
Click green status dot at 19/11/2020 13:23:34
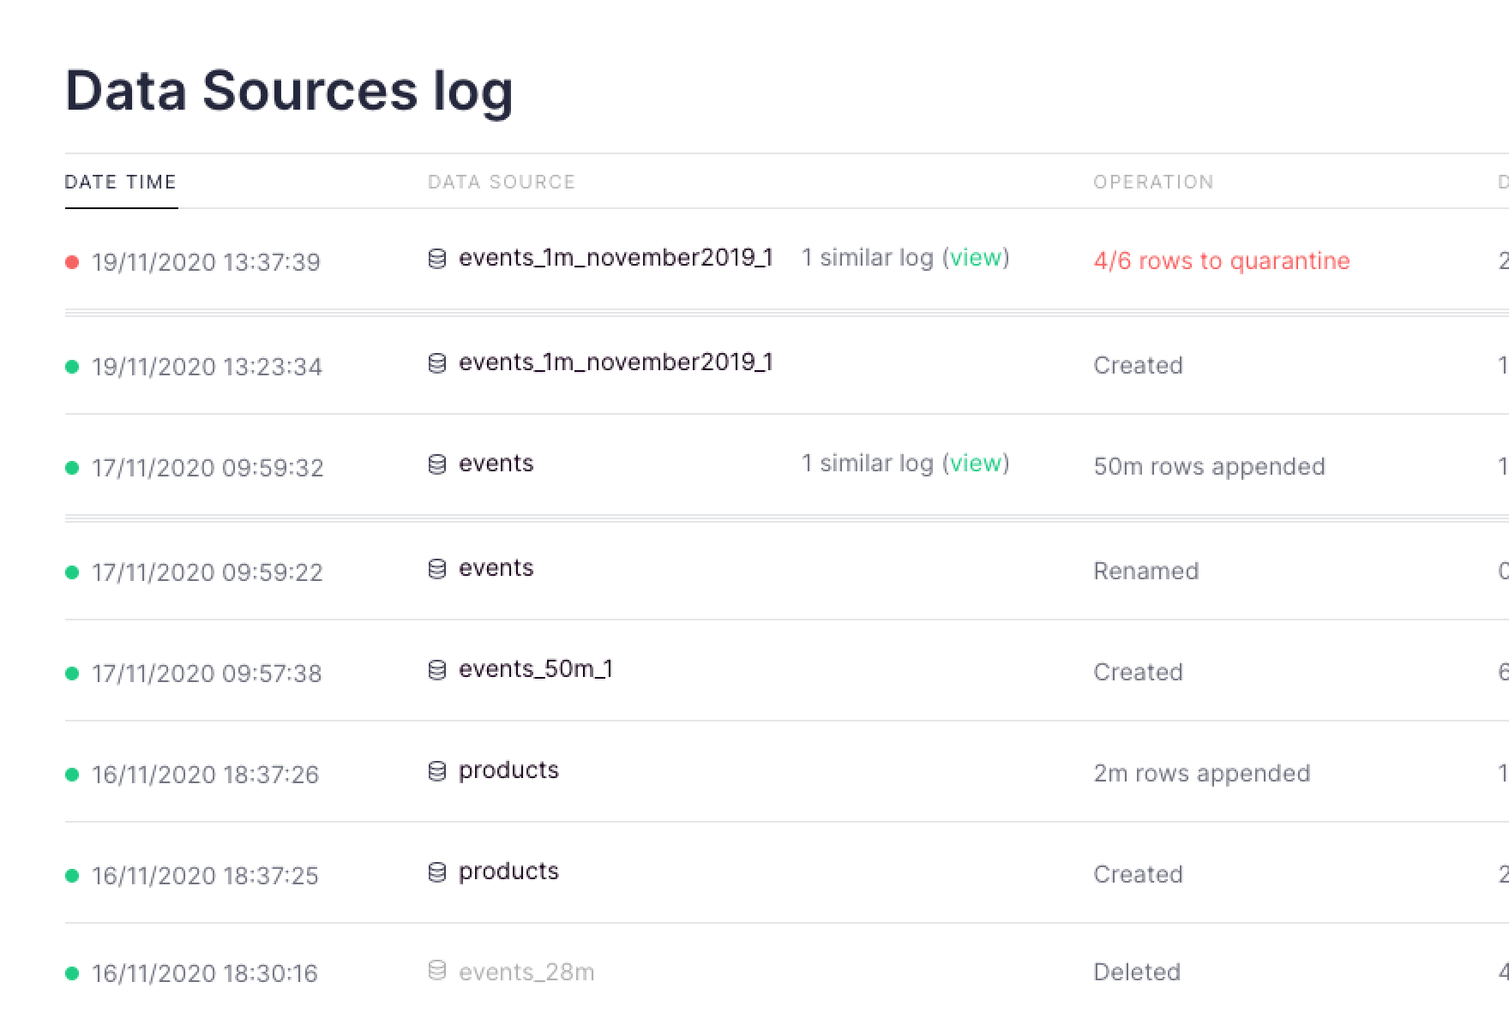coord(72,367)
